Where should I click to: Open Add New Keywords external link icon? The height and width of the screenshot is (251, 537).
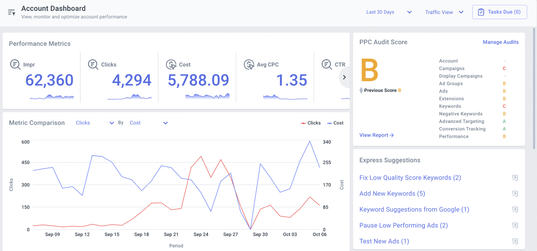pos(515,194)
